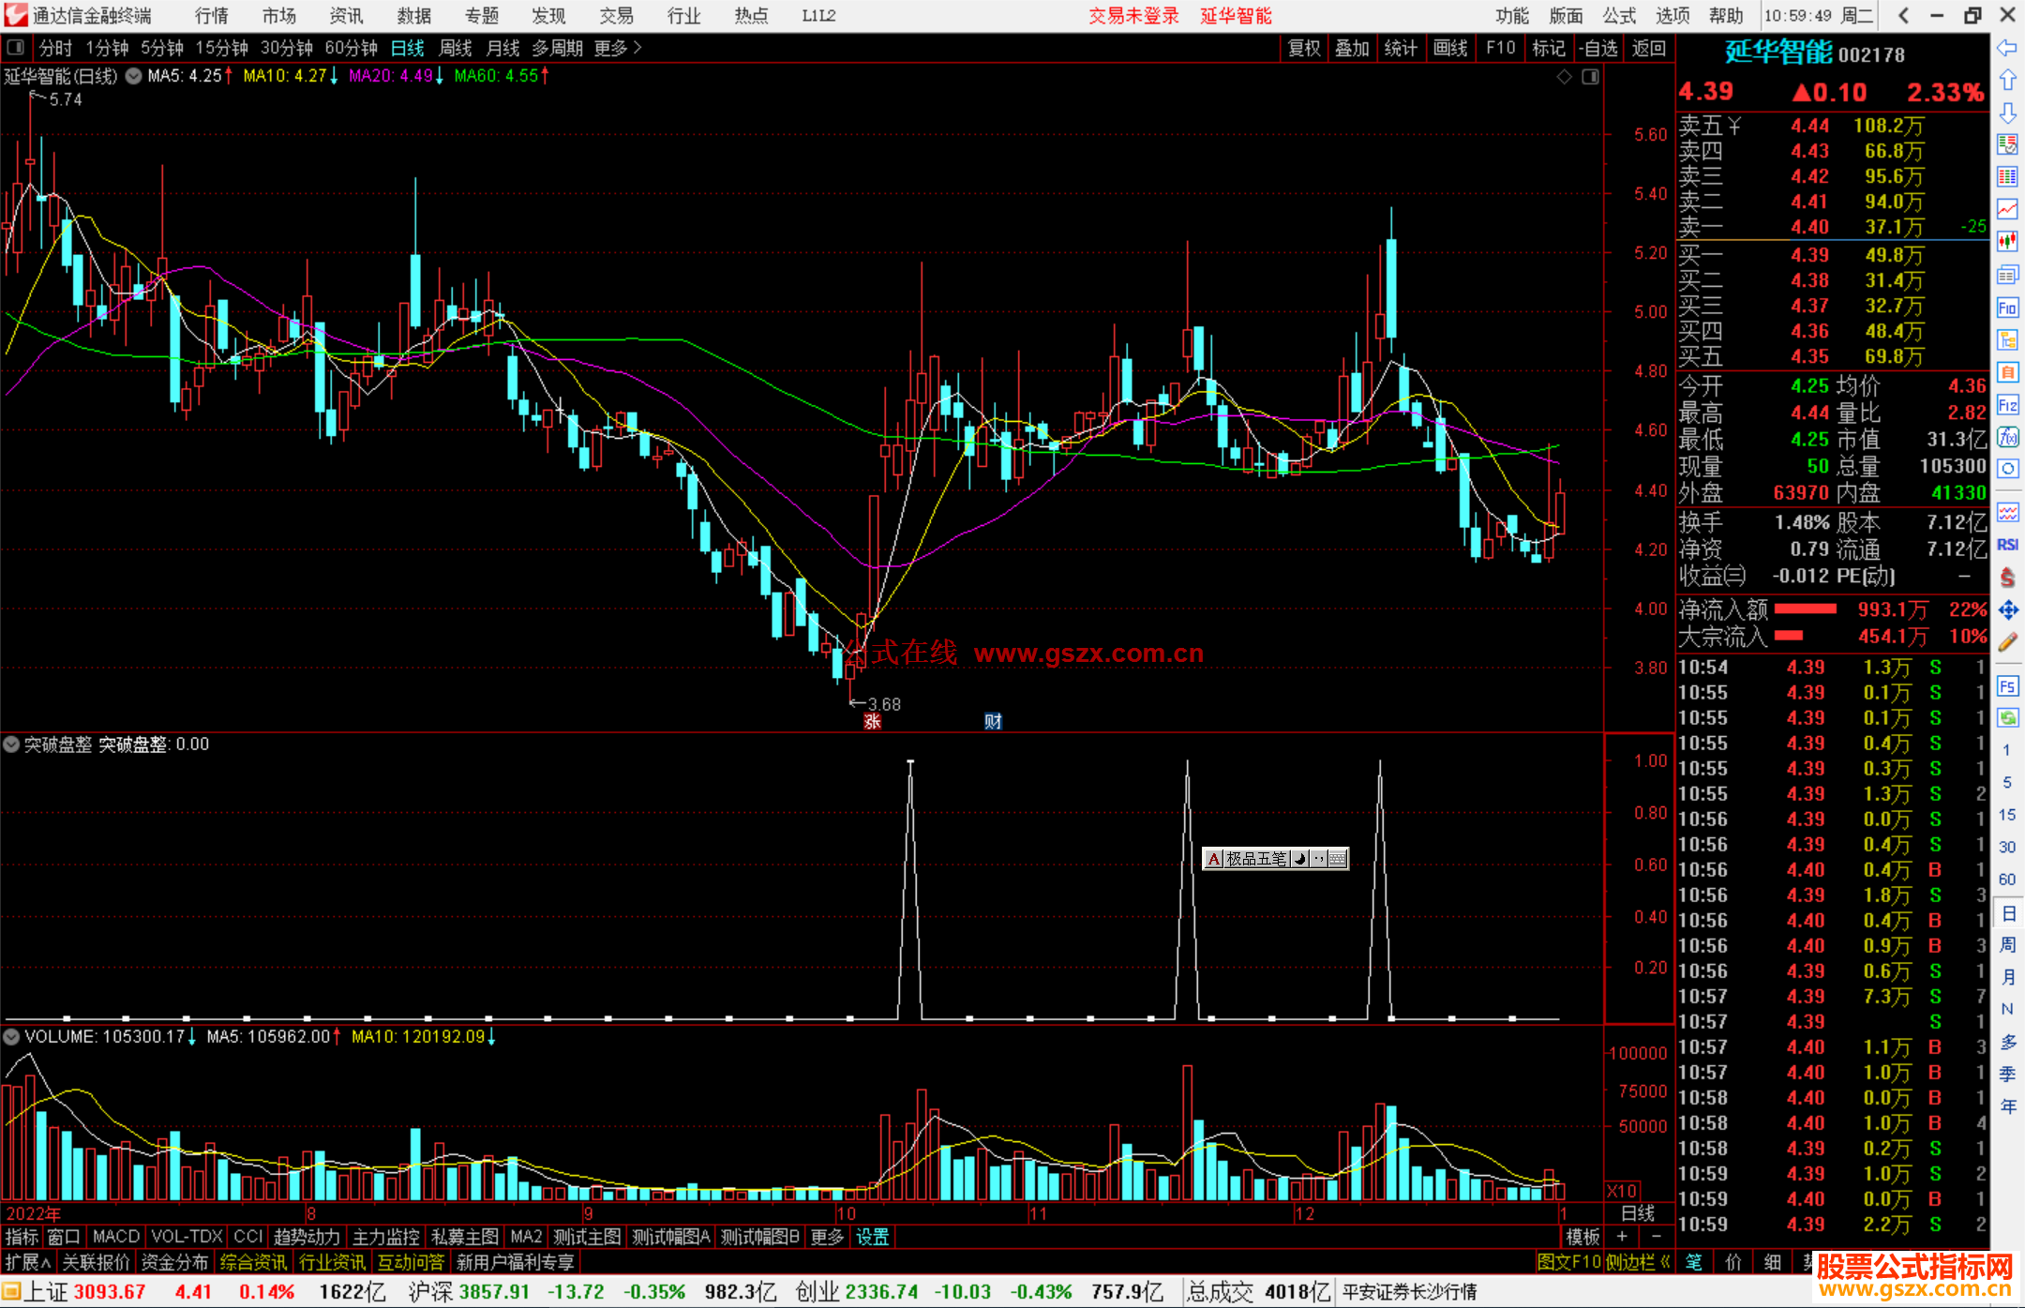Toggle the VOLUME panel circle button
2025x1308 pixels.
(12, 1037)
